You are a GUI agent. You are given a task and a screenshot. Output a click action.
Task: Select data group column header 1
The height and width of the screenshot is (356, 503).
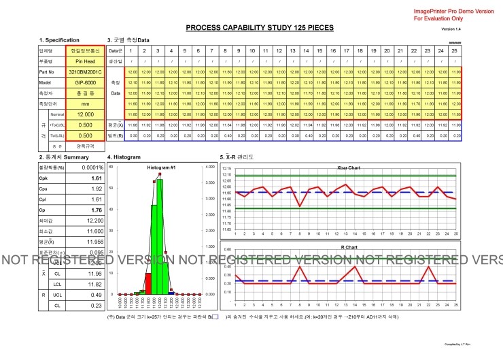131,51
